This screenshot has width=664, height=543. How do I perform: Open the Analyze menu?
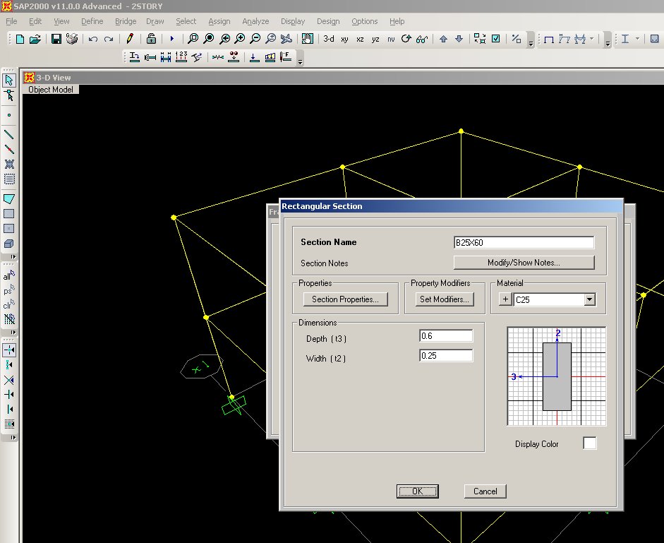click(255, 21)
